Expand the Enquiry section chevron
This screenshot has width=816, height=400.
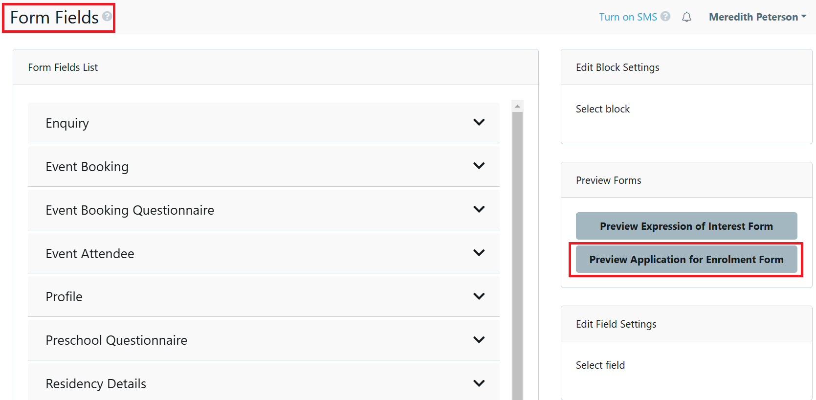click(x=479, y=122)
